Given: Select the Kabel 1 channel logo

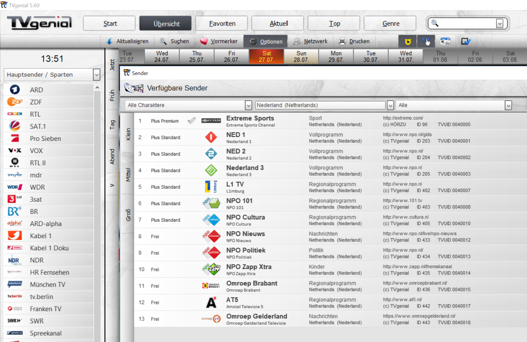Looking at the screenshot, I should (15, 235).
